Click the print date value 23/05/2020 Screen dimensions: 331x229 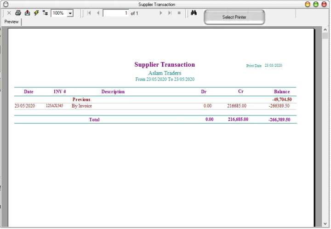click(x=274, y=65)
